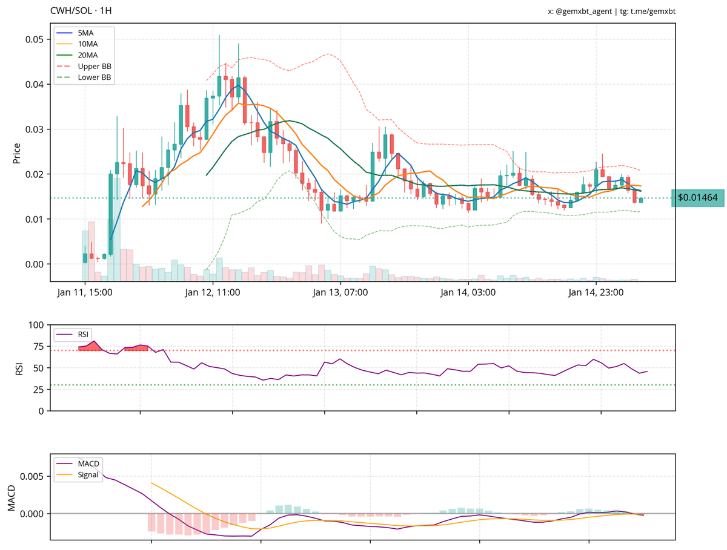The height and width of the screenshot is (550, 727).
Task: Click the Jan 14, 23:00 time label
Action: pos(596,293)
